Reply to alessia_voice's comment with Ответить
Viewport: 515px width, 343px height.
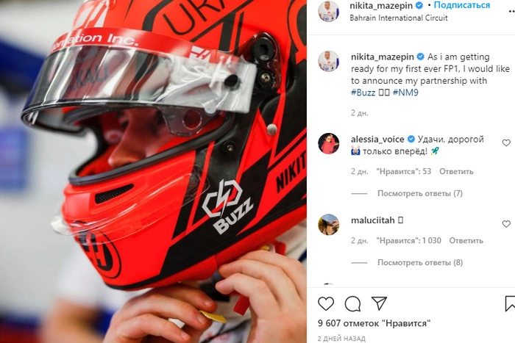coord(456,172)
